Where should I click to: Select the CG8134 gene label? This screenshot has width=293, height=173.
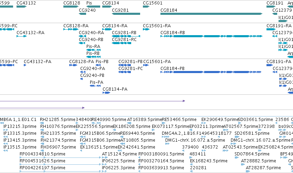(111, 3)
